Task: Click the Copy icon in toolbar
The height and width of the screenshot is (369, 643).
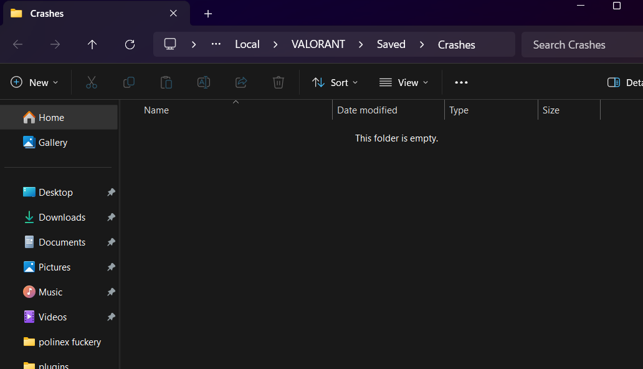Action: click(x=129, y=82)
